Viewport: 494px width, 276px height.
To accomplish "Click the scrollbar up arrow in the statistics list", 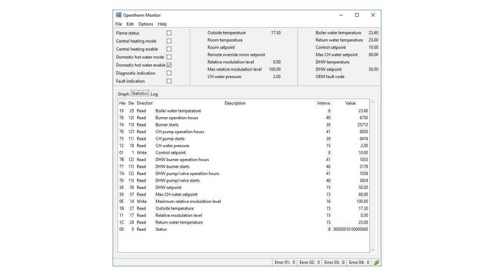I will coord(373,102).
